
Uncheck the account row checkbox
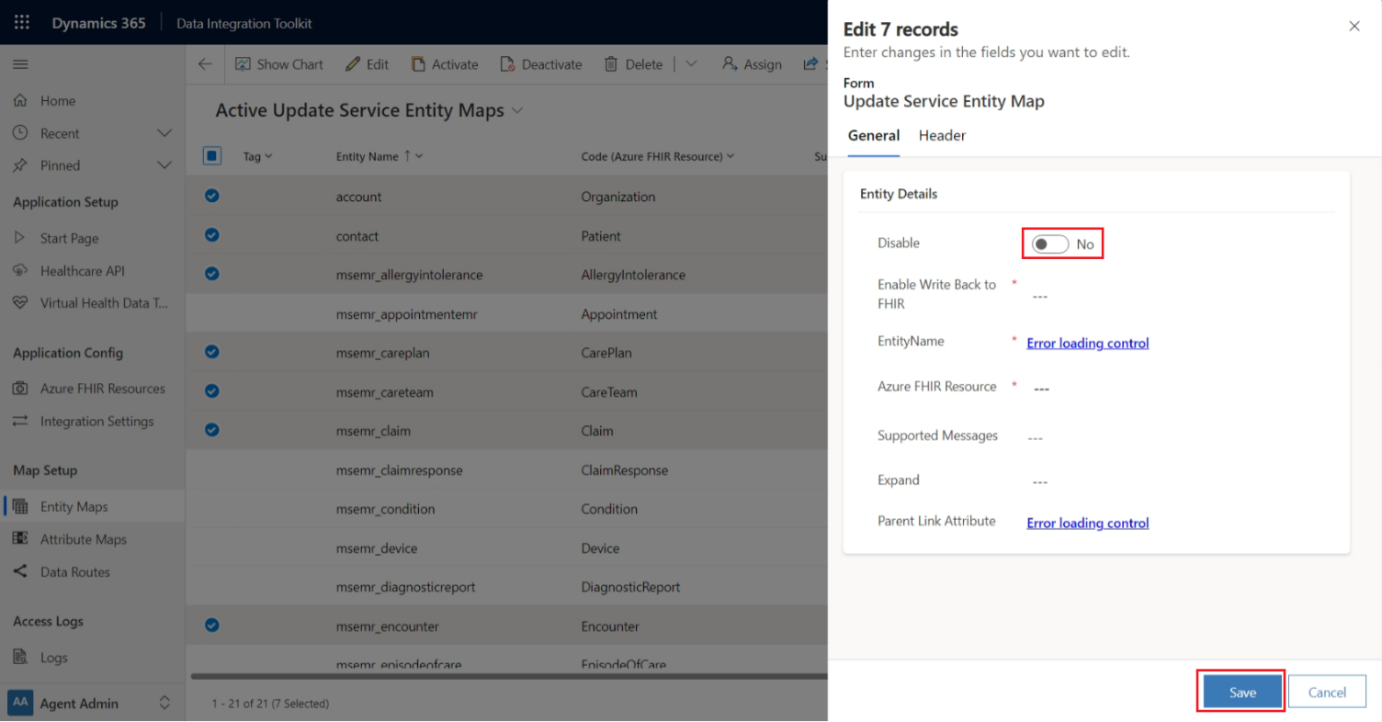(x=211, y=196)
